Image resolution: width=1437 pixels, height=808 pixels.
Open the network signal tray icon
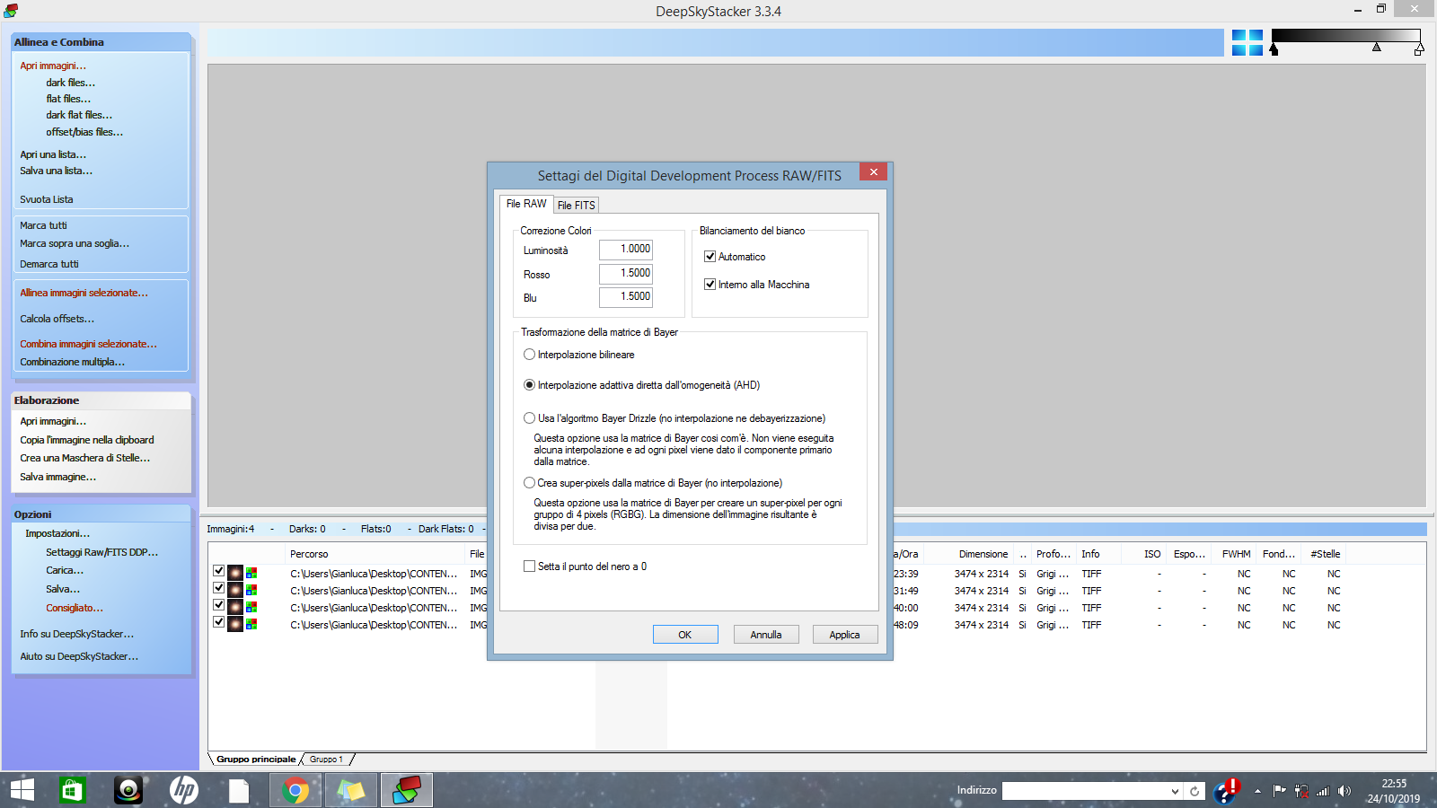tap(1322, 791)
